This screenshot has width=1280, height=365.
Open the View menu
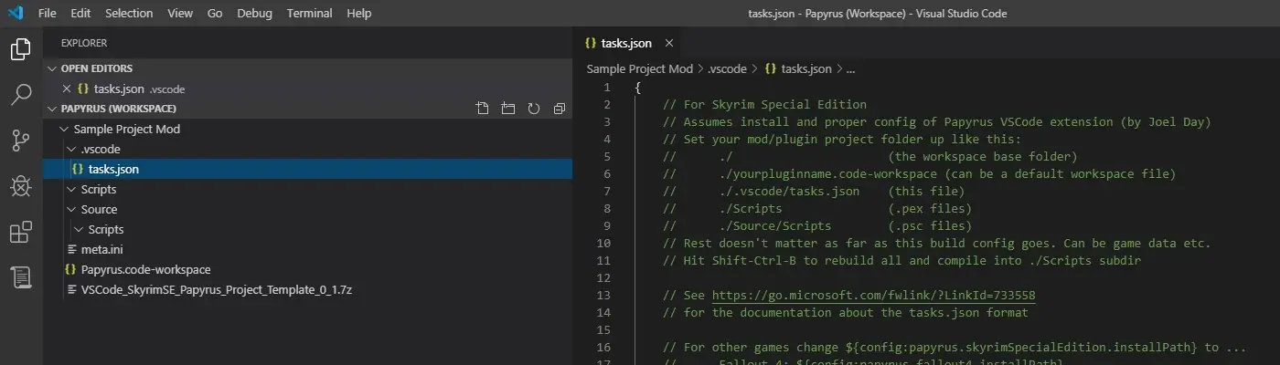pyautogui.click(x=180, y=14)
